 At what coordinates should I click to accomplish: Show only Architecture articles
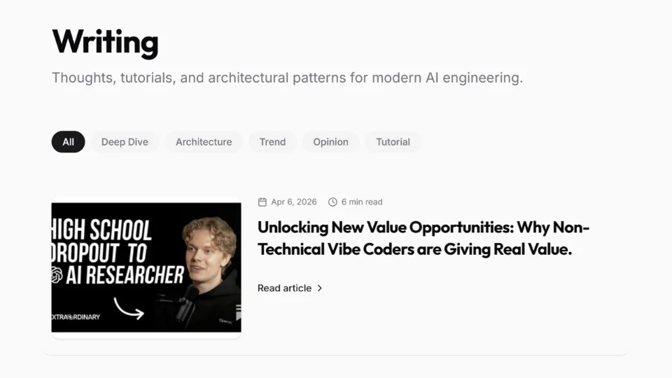pyautogui.click(x=204, y=142)
